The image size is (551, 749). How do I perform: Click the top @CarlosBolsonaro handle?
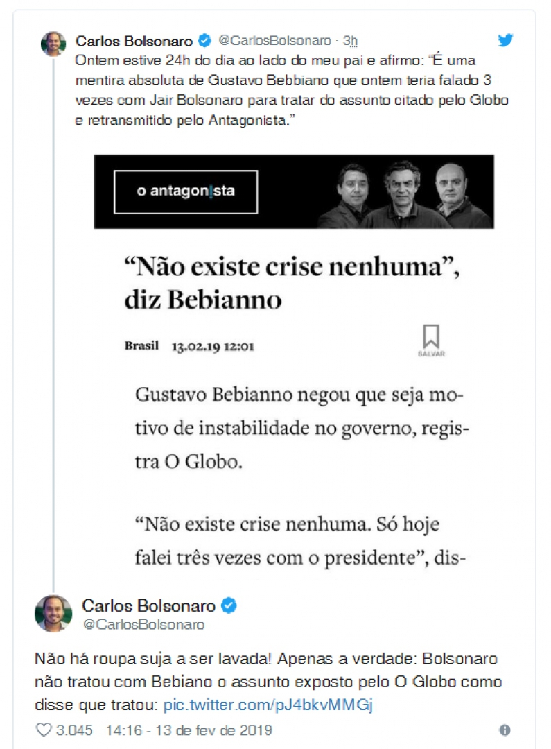pos(274,41)
